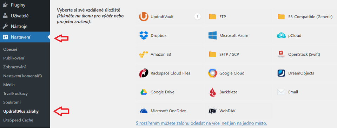Viewport: 337px width, 128px height.
Task: Click the Microsoft Azure Windows logo
Action: (x=212, y=36)
